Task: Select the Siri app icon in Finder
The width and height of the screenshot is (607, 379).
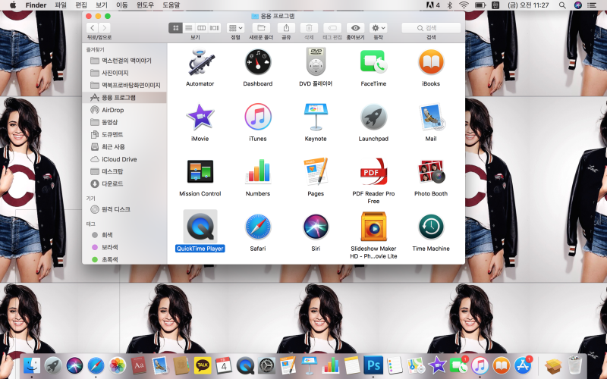Action: click(x=316, y=227)
